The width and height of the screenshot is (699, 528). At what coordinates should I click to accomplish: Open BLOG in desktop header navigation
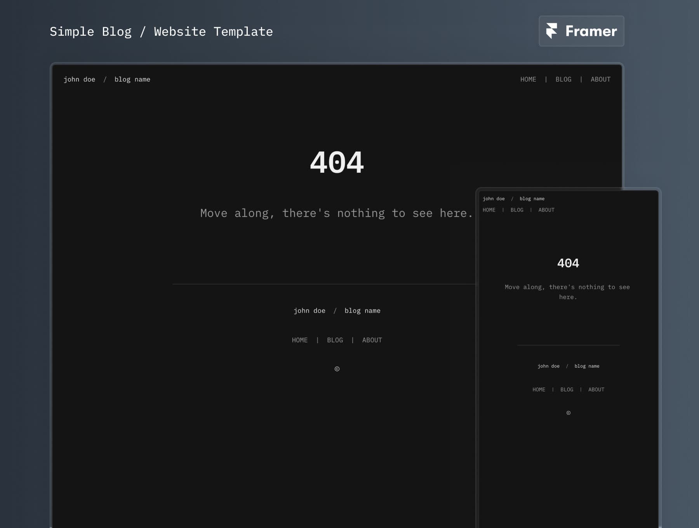tap(563, 79)
